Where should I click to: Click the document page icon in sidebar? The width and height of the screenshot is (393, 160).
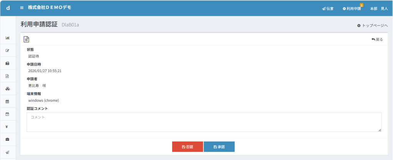point(7,76)
